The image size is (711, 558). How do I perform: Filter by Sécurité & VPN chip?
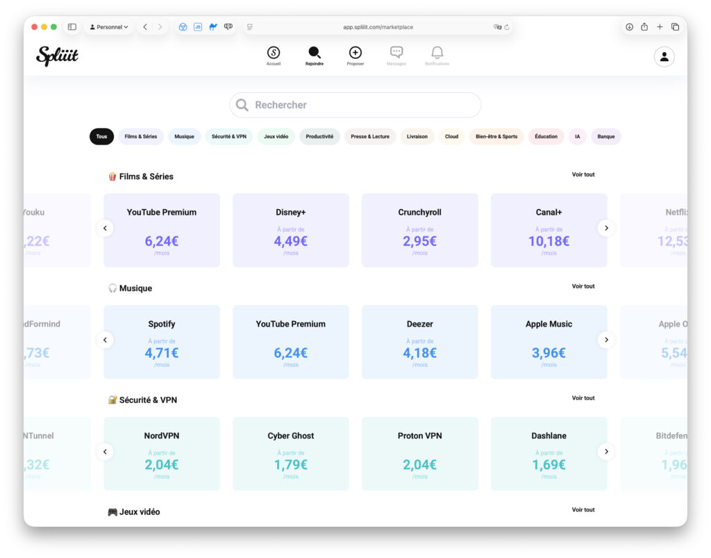229,137
